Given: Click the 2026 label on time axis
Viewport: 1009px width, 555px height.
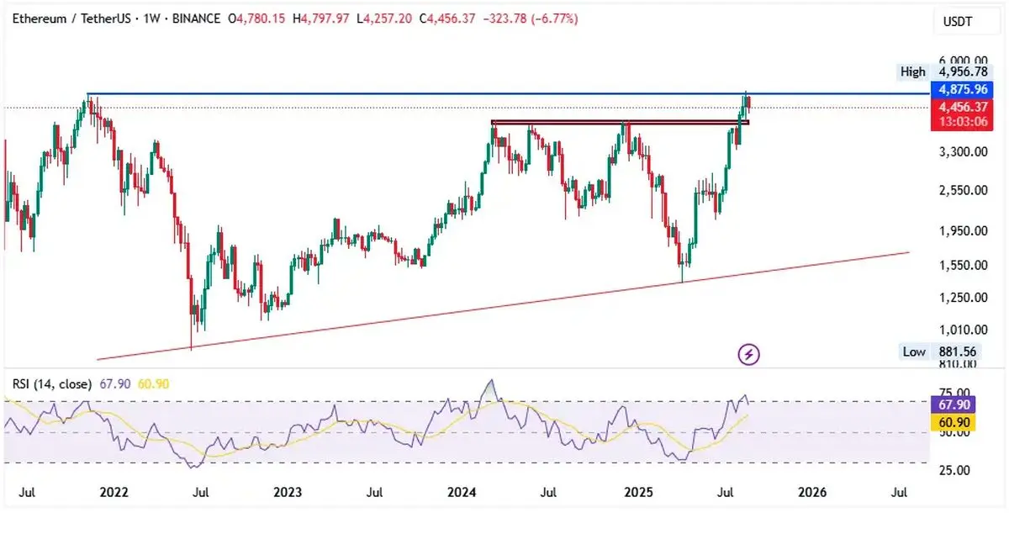Looking at the screenshot, I should 811,492.
